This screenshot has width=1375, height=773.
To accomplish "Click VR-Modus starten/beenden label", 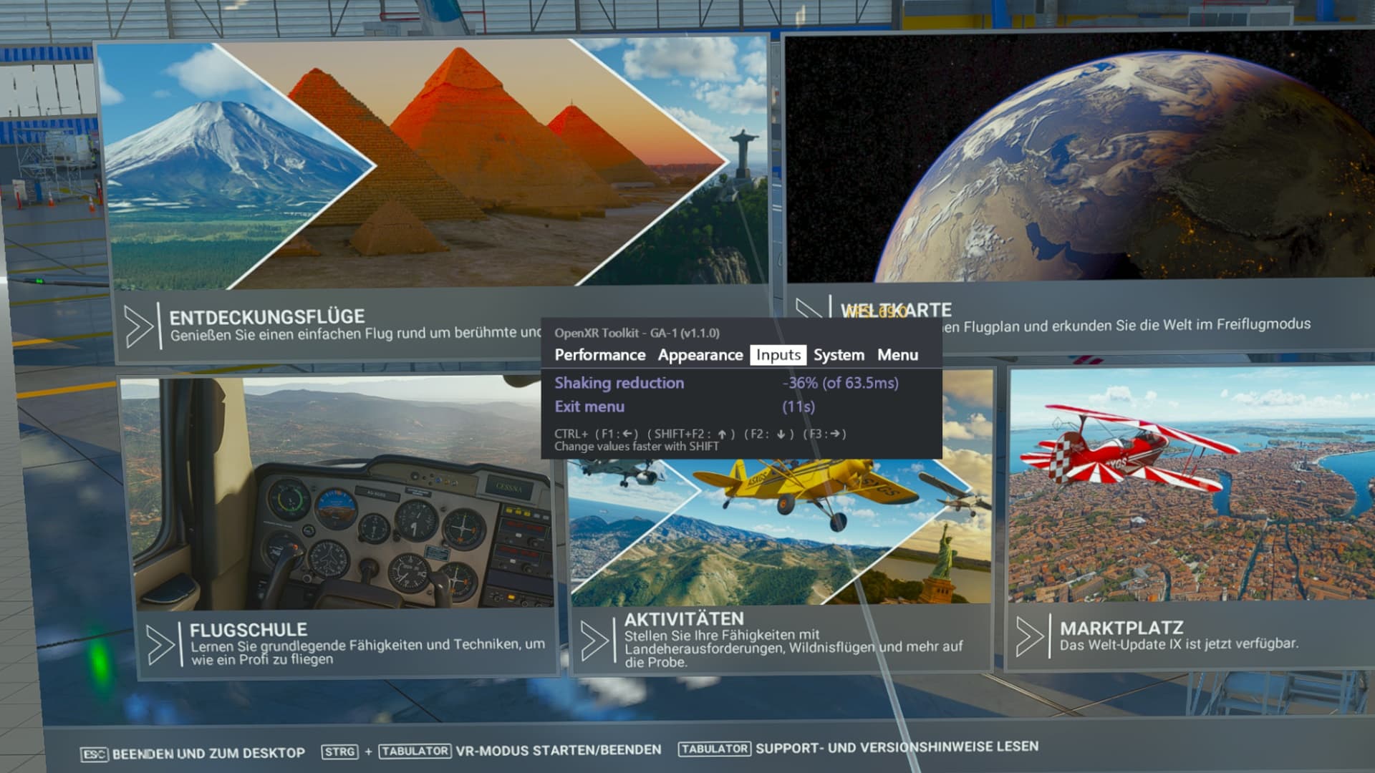I will tap(558, 750).
